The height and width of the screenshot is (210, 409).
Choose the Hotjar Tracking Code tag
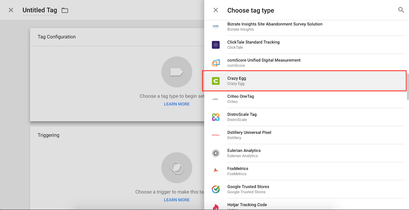[305, 204]
